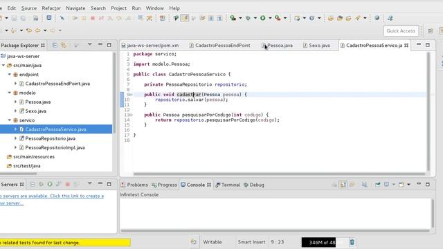Select CadastroPessoaEndPoint.java in the tree
The width and height of the screenshot is (443, 249).
click(x=57, y=84)
